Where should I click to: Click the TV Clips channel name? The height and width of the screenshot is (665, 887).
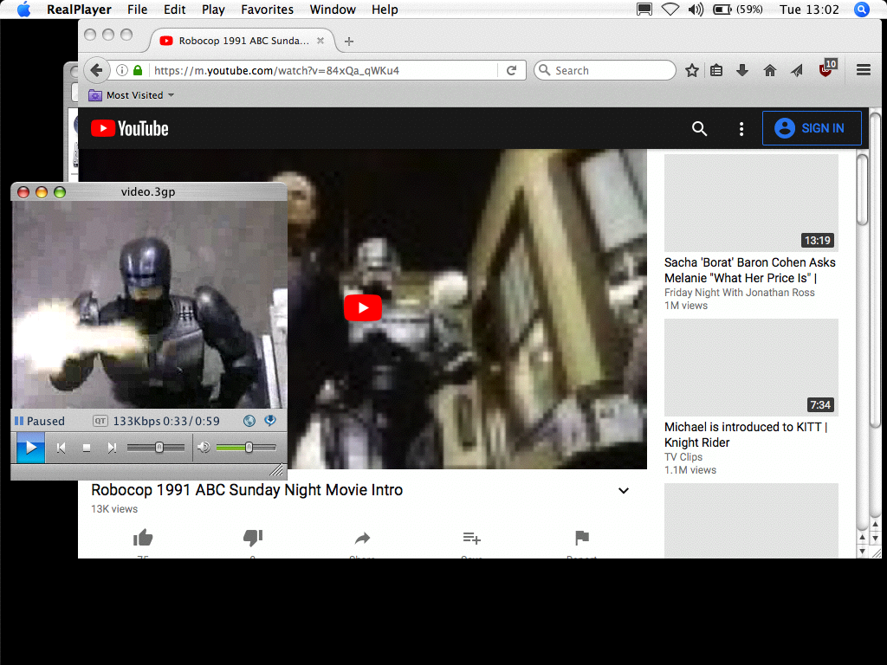click(x=683, y=457)
